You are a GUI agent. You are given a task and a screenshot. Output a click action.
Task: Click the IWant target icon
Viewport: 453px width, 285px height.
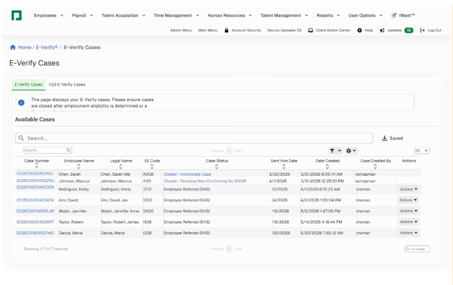pos(394,15)
